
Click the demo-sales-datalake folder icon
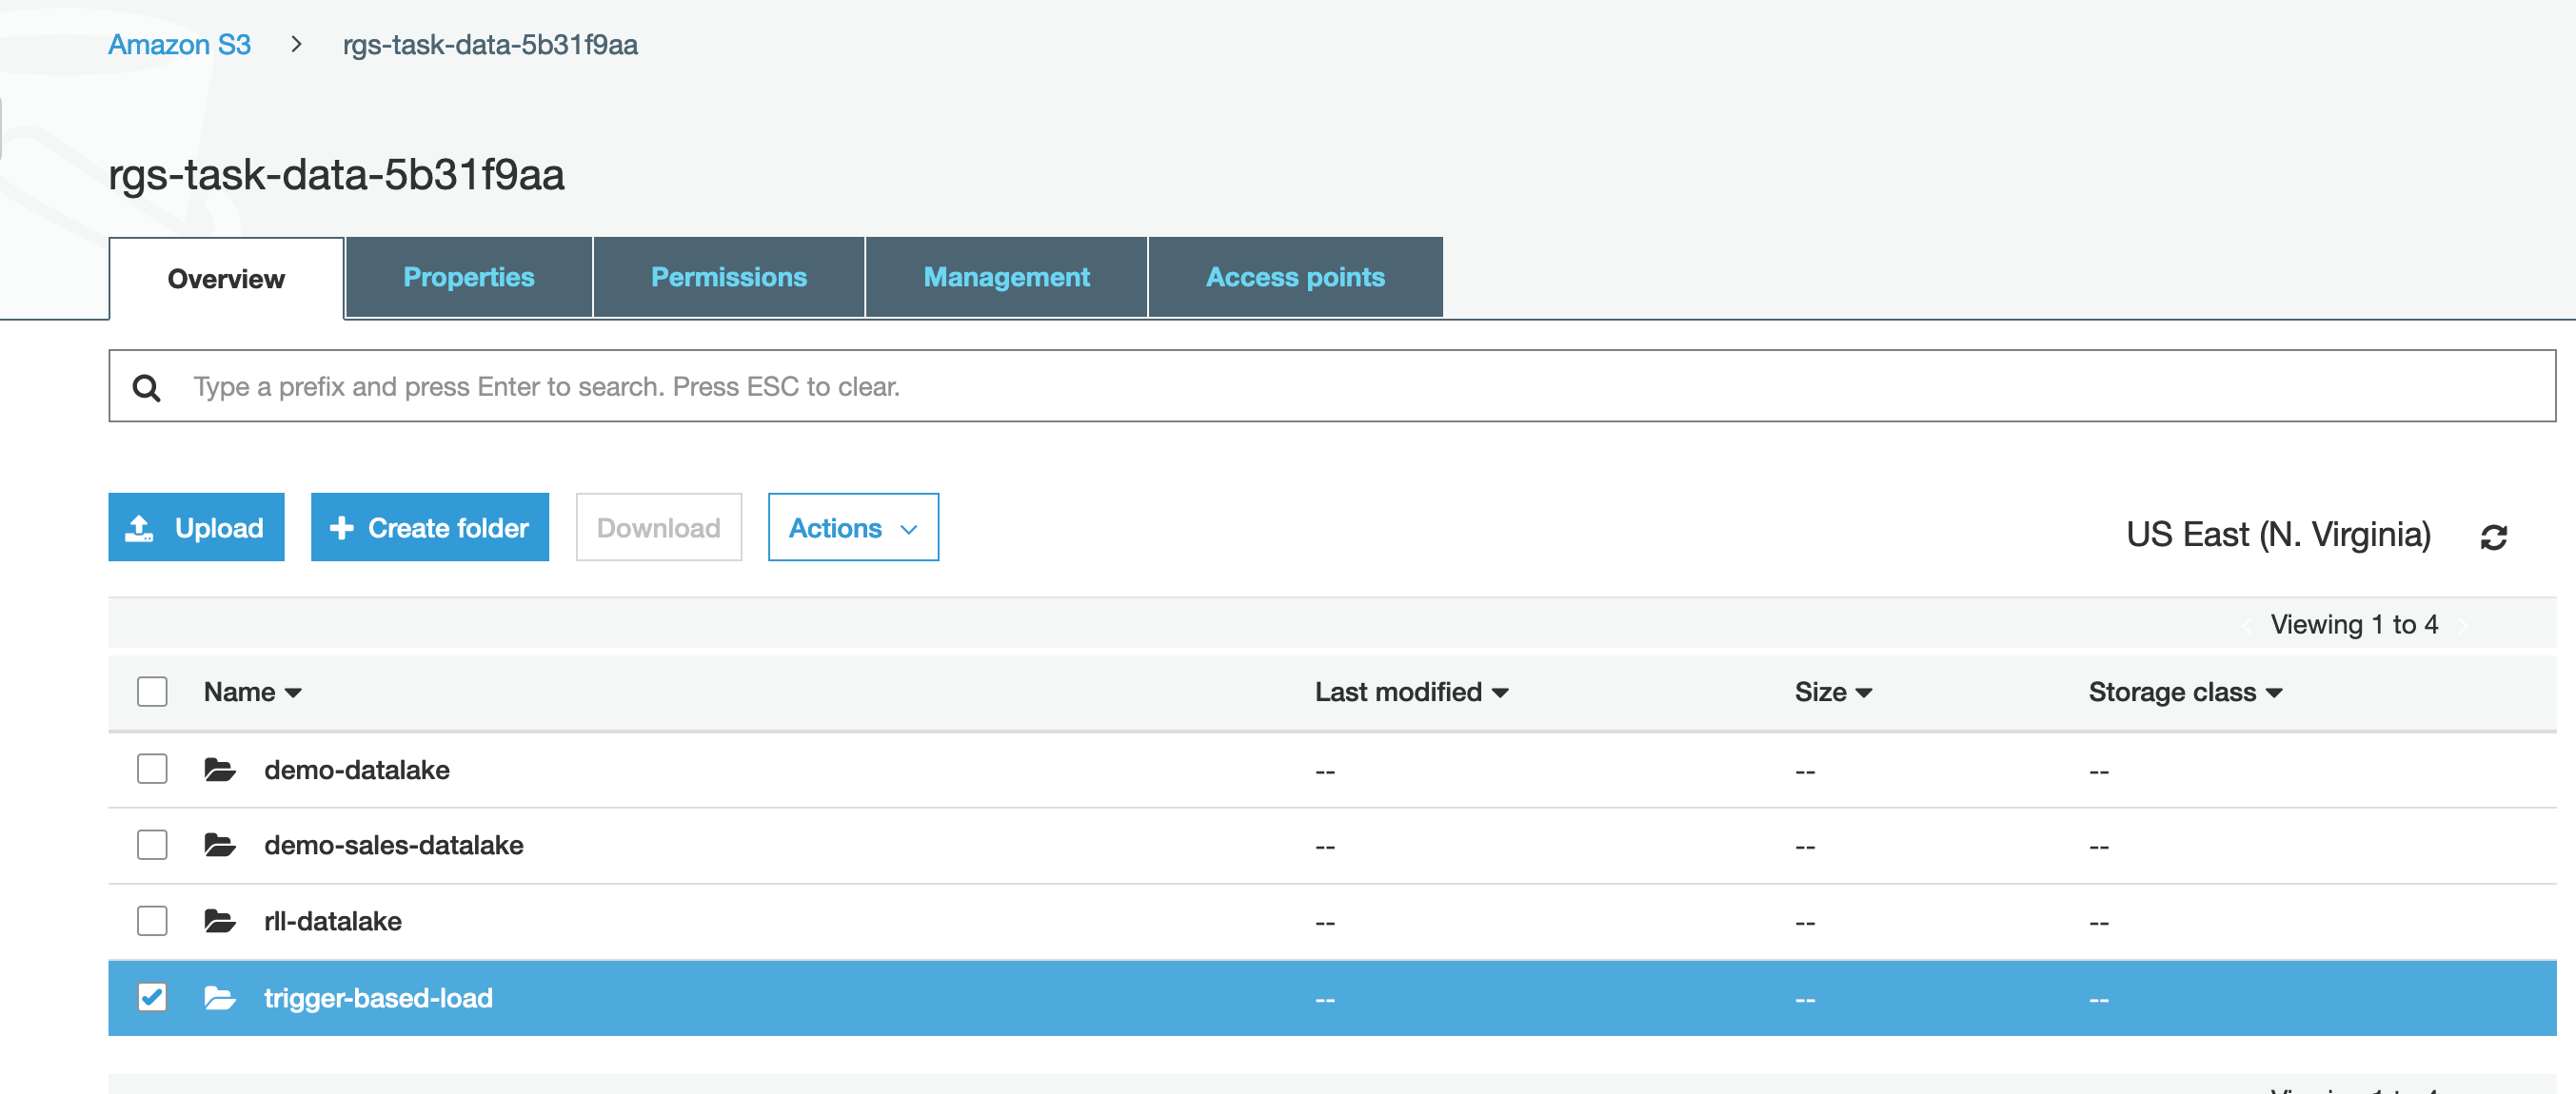[x=219, y=845]
